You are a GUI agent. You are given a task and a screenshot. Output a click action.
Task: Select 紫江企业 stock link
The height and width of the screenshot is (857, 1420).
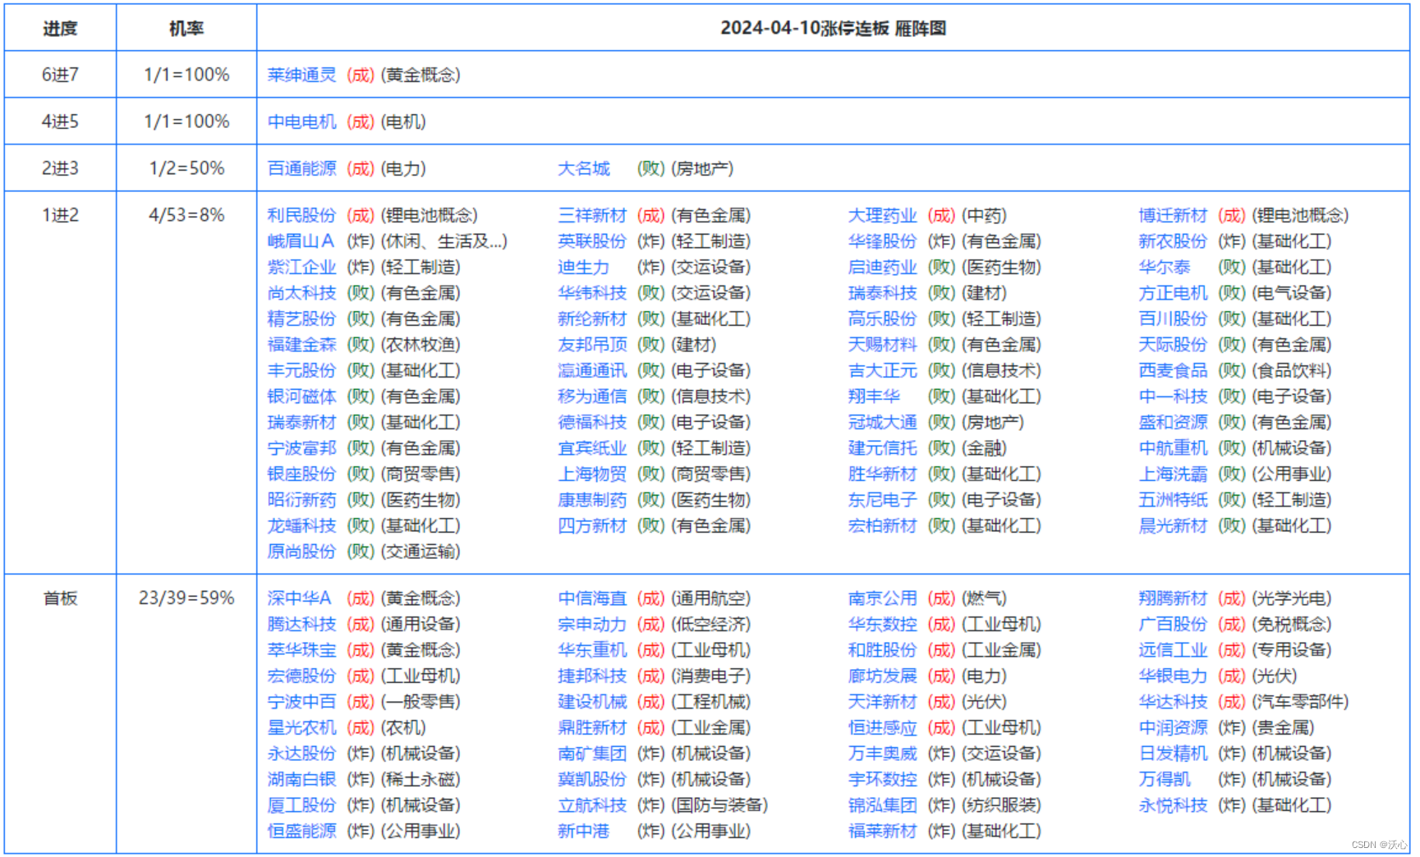click(301, 267)
